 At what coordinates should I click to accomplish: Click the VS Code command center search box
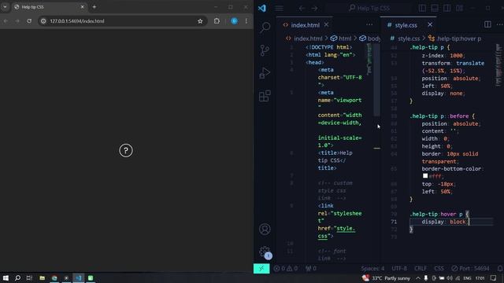(x=369, y=8)
